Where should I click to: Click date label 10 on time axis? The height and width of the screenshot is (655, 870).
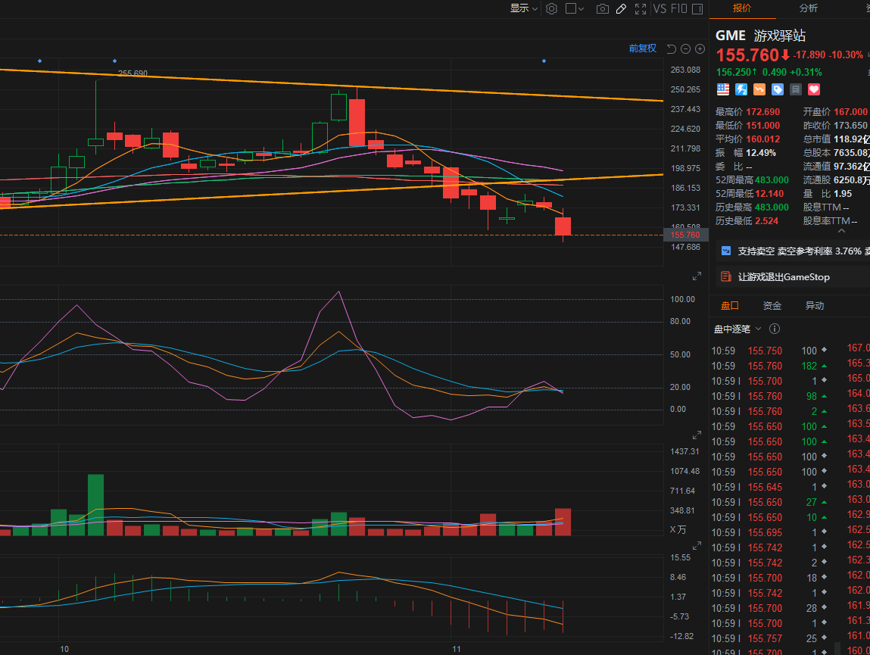[x=64, y=649]
